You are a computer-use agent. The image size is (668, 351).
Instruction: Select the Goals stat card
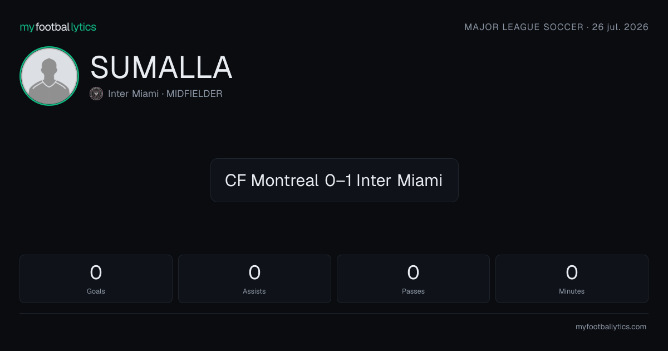[x=96, y=279]
